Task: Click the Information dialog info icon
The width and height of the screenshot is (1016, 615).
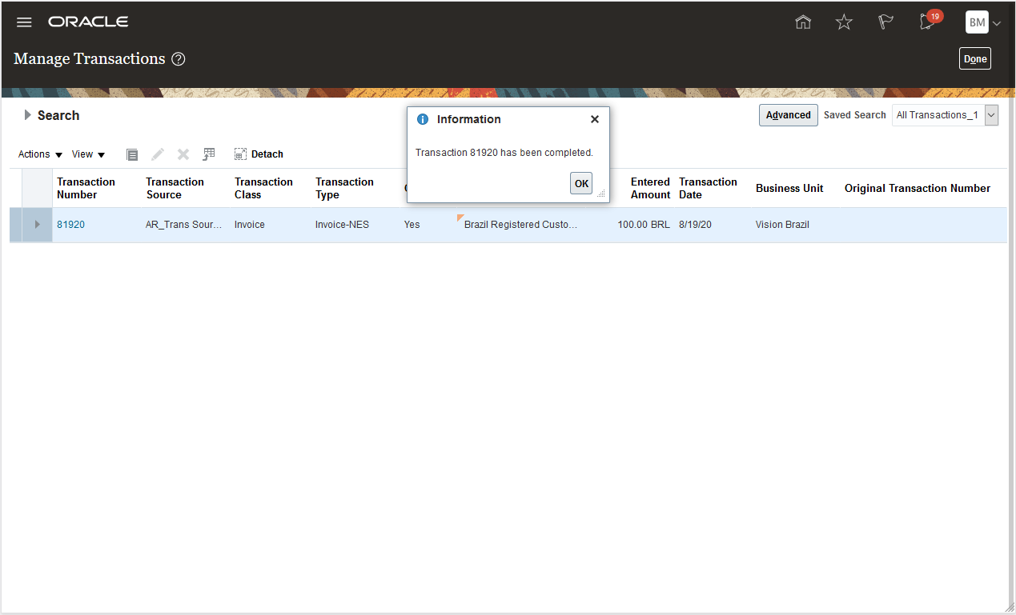Action: point(423,119)
